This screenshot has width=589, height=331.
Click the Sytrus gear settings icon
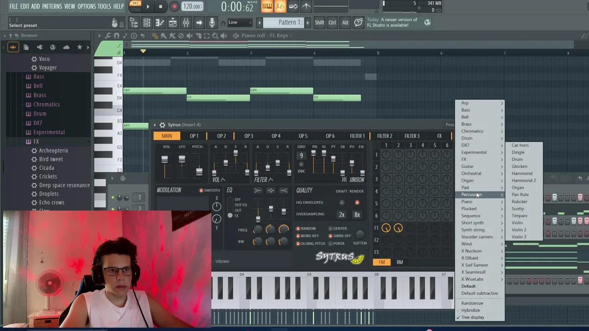pyautogui.click(x=162, y=125)
